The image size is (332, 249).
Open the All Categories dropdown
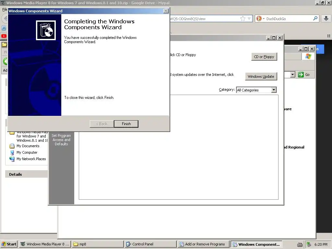click(274, 90)
